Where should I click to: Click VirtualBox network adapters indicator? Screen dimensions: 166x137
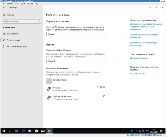136,135
